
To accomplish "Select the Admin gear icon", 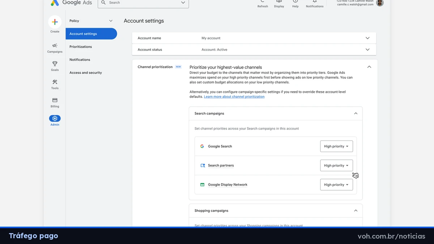I will pos(55,118).
